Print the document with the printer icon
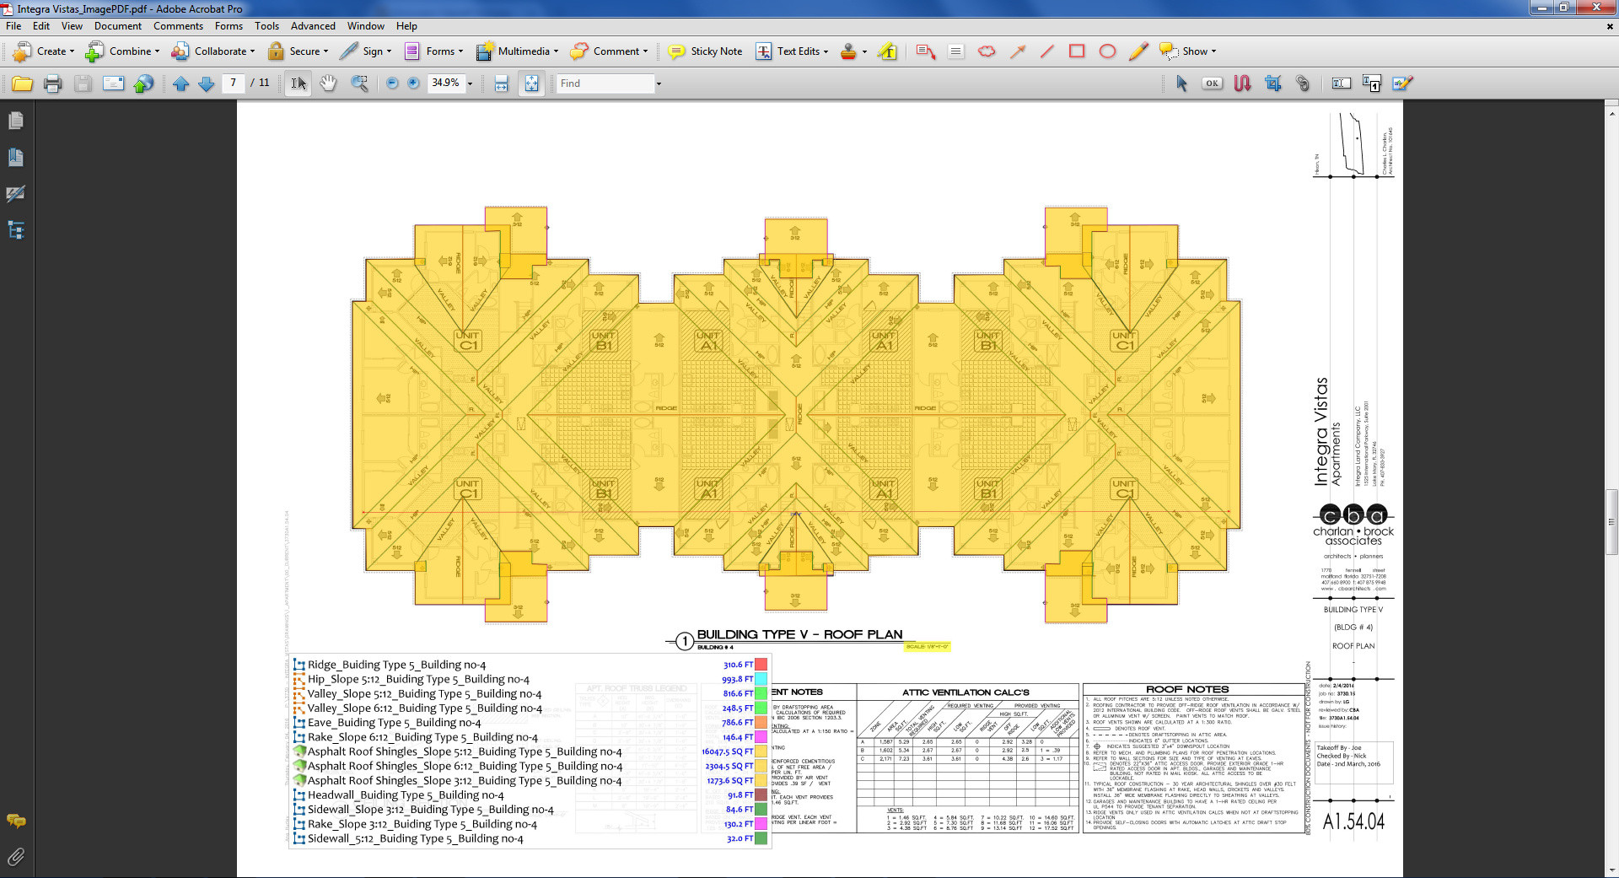The height and width of the screenshot is (878, 1619). click(x=53, y=83)
